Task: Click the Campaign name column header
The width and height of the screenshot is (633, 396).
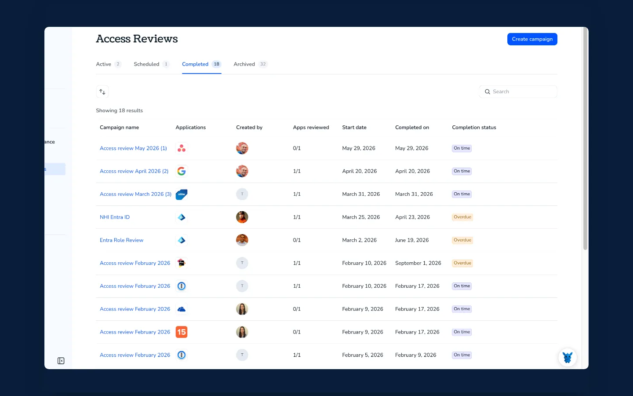Action: click(x=119, y=128)
